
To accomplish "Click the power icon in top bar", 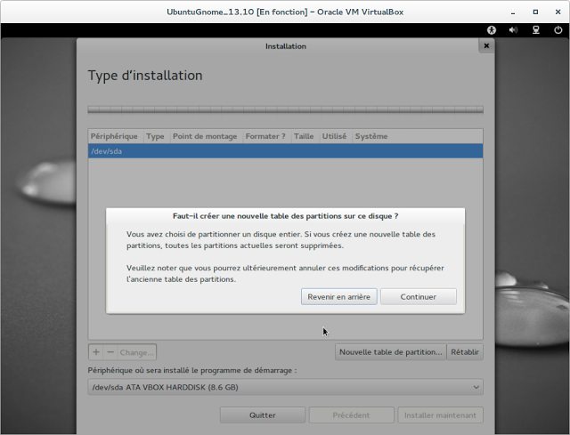I will [x=558, y=30].
